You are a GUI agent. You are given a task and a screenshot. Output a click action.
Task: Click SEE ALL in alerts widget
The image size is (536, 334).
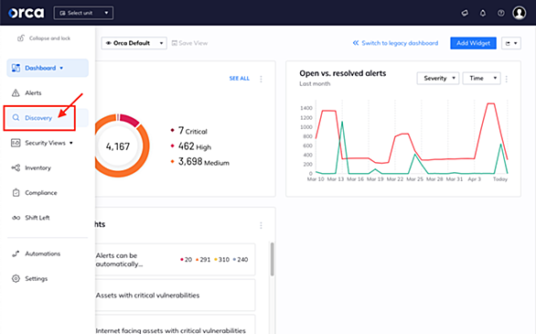240,79
